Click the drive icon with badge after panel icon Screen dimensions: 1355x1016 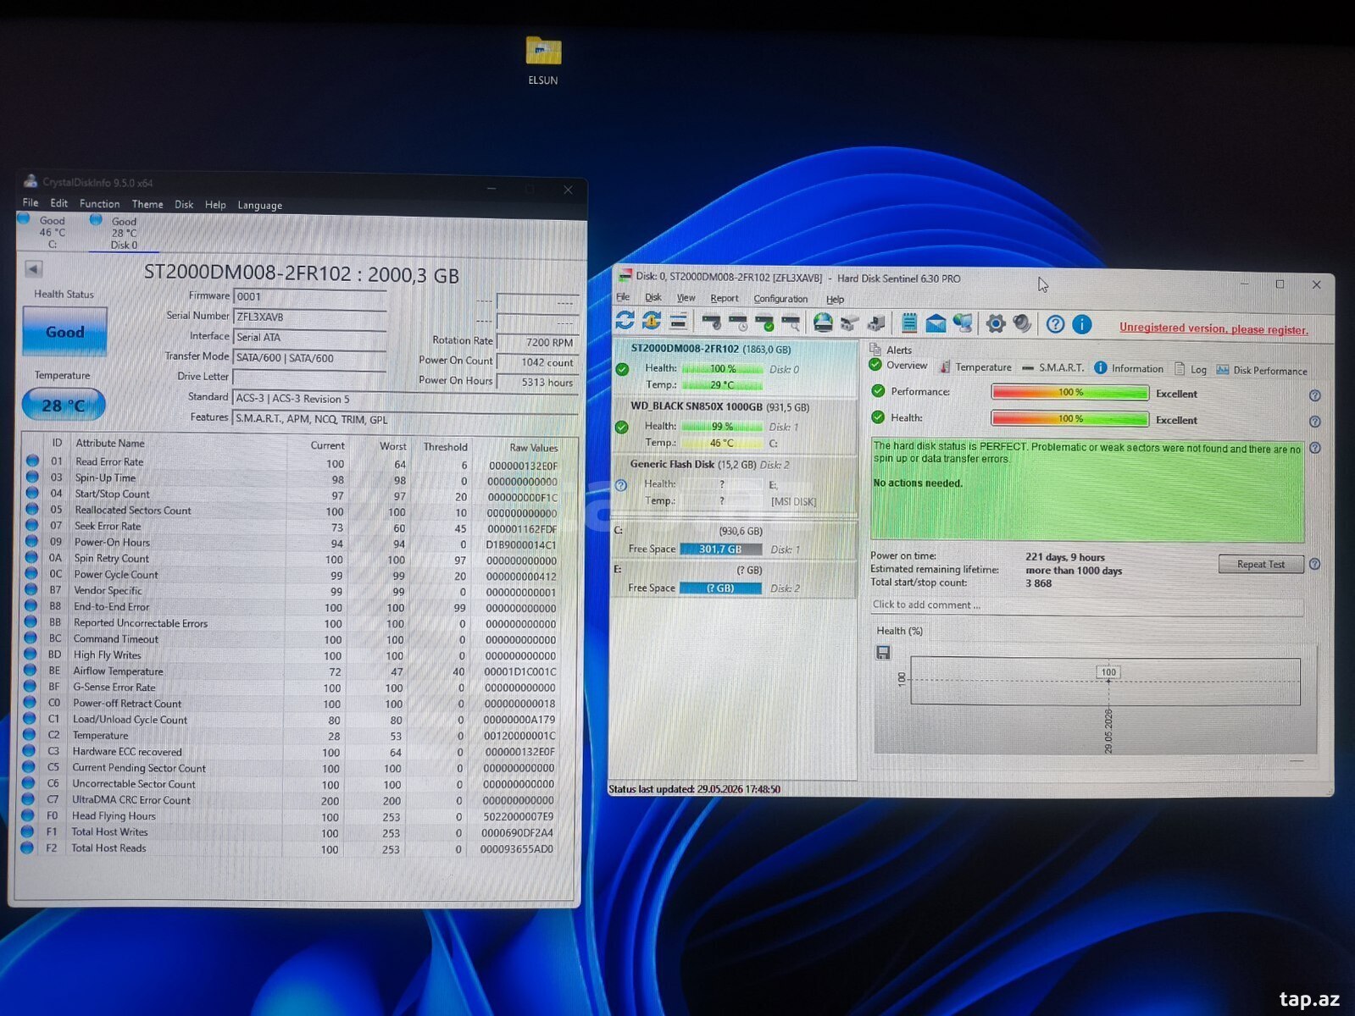[711, 323]
